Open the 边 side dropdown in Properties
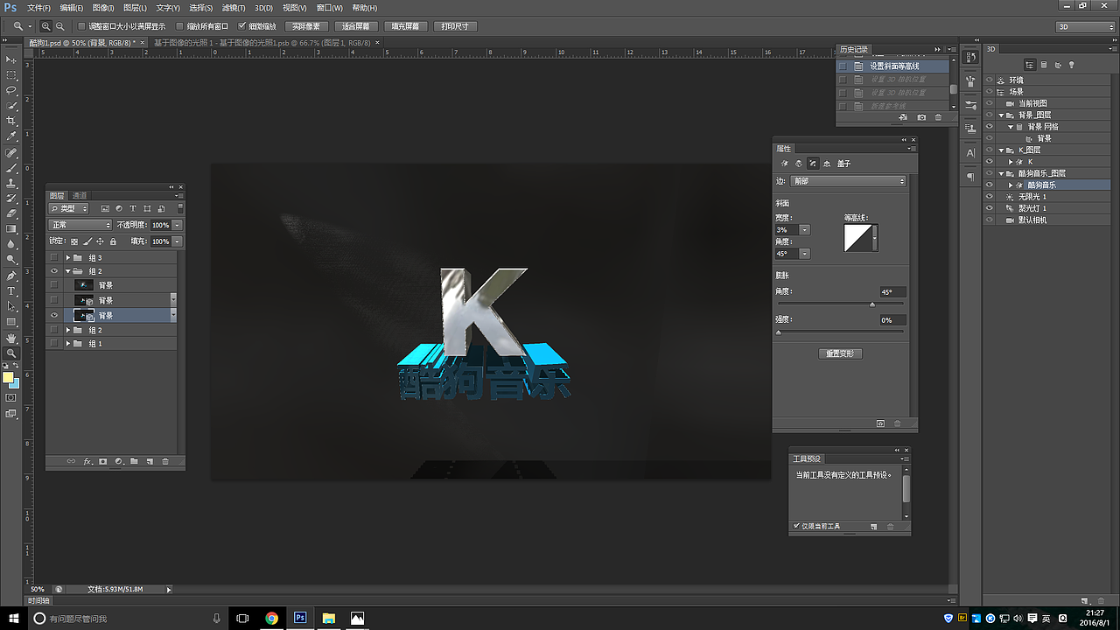Viewport: 1120px width, 630px height. click(848, 181)
